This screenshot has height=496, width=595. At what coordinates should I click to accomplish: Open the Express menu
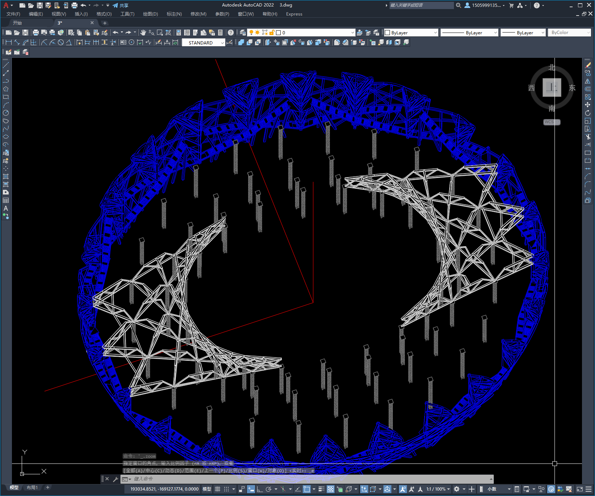click(x=294, y=14)
